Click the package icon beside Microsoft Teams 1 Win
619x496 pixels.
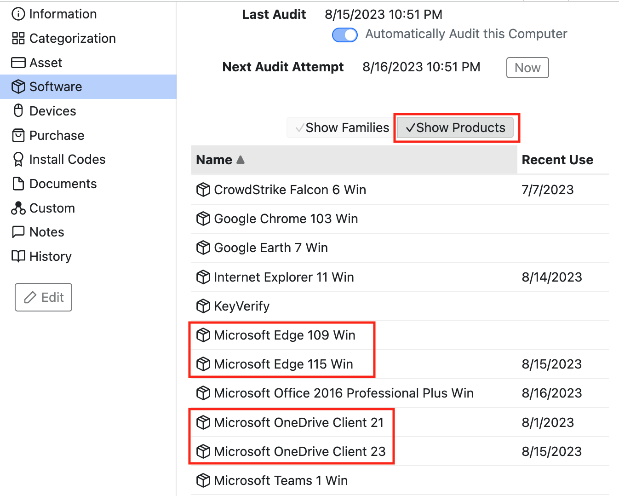[x=203, y=480]
